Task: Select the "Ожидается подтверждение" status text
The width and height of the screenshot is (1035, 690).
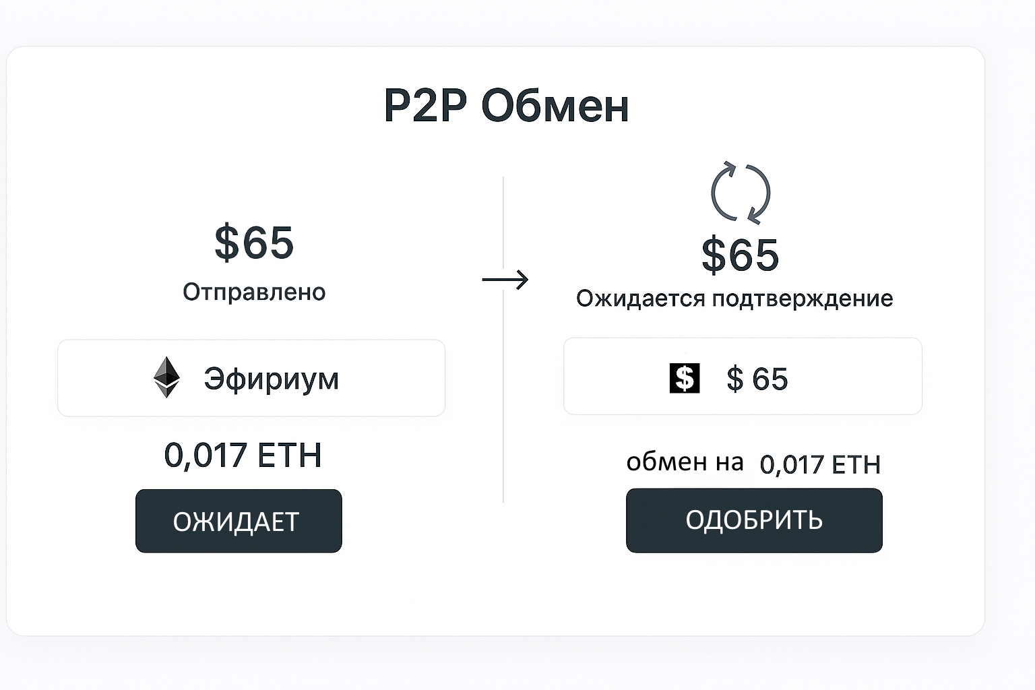Action: pos(734,298)
